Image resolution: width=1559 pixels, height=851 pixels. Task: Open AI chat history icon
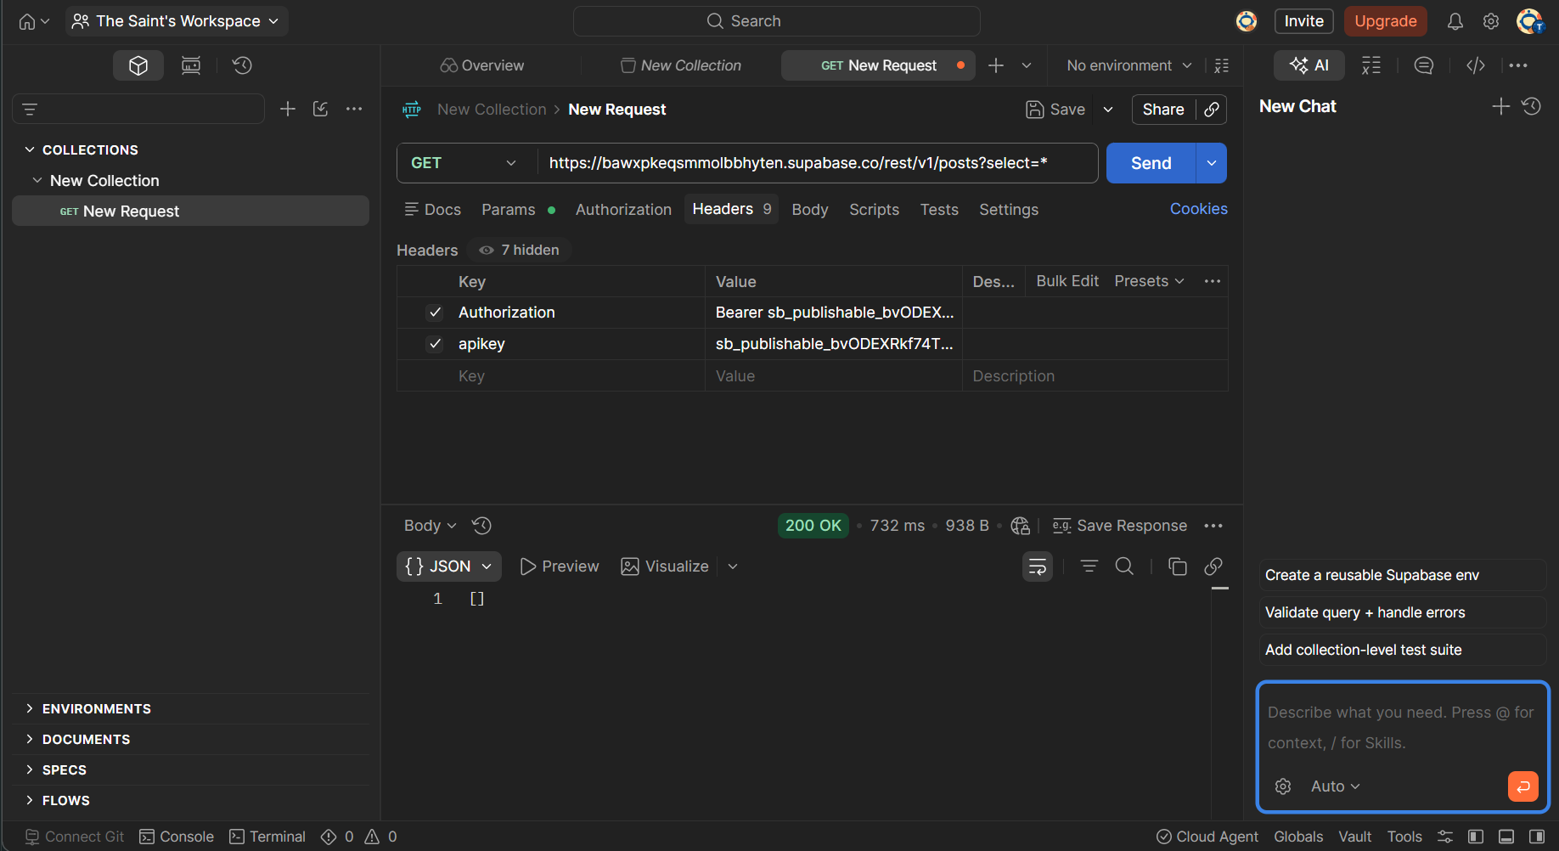pyautogui.click(x=1532, y=106)
